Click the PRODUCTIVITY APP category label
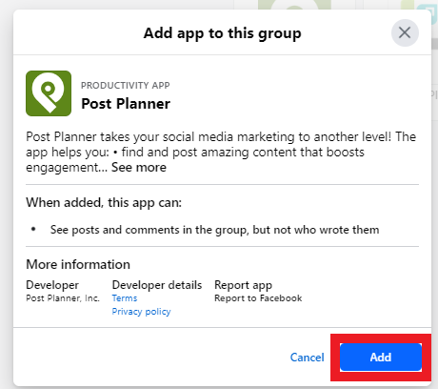The image size is (438, 389). pyautogui.click(x=126, y=85)
